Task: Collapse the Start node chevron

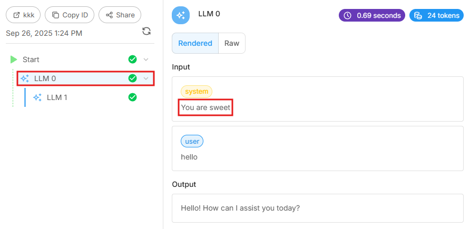Action: tap(146, 59)
